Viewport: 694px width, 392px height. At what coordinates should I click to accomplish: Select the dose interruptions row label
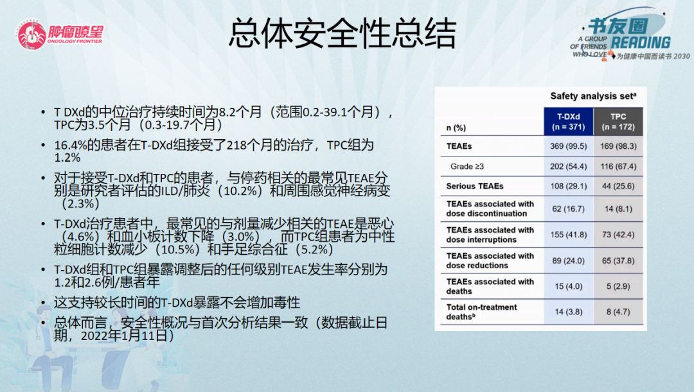click(x=490, y=235)
